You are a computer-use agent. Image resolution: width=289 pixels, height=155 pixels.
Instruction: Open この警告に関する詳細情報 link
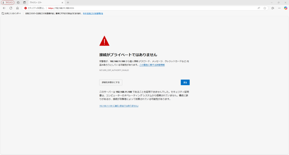pos(152,65)
